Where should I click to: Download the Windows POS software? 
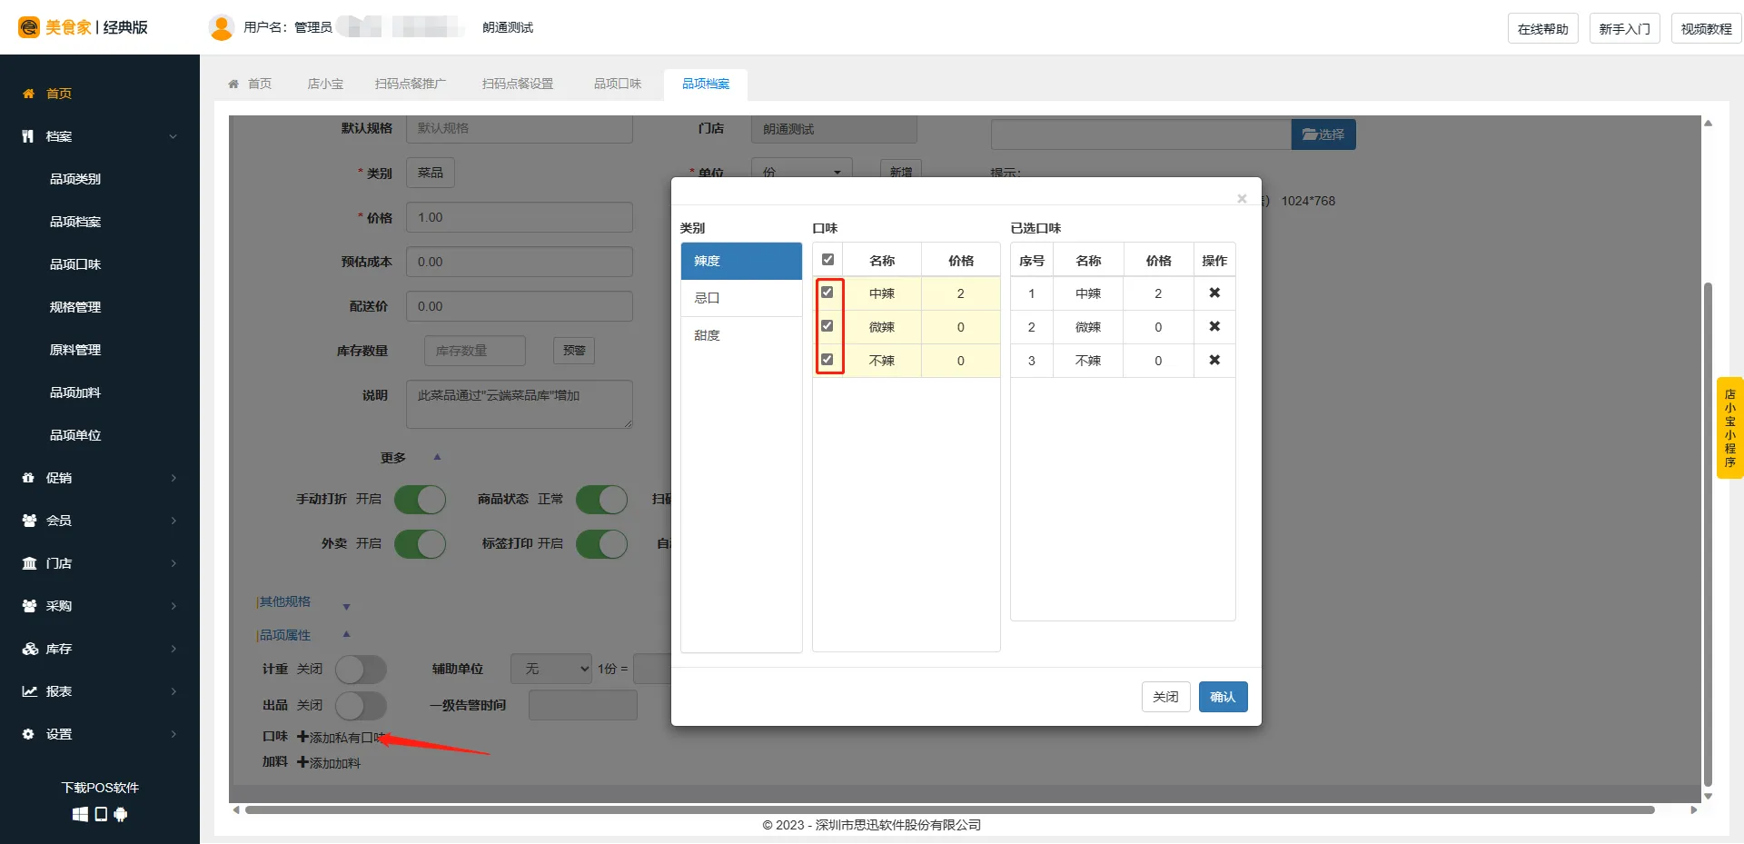point(80,814)
